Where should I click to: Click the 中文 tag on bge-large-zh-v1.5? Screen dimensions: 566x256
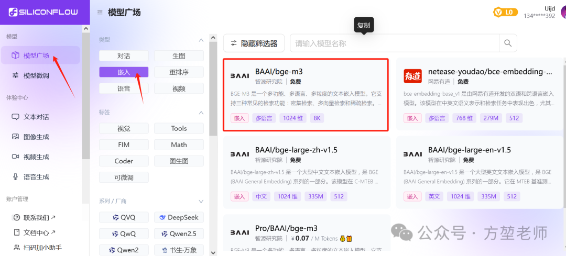[261, 196]
